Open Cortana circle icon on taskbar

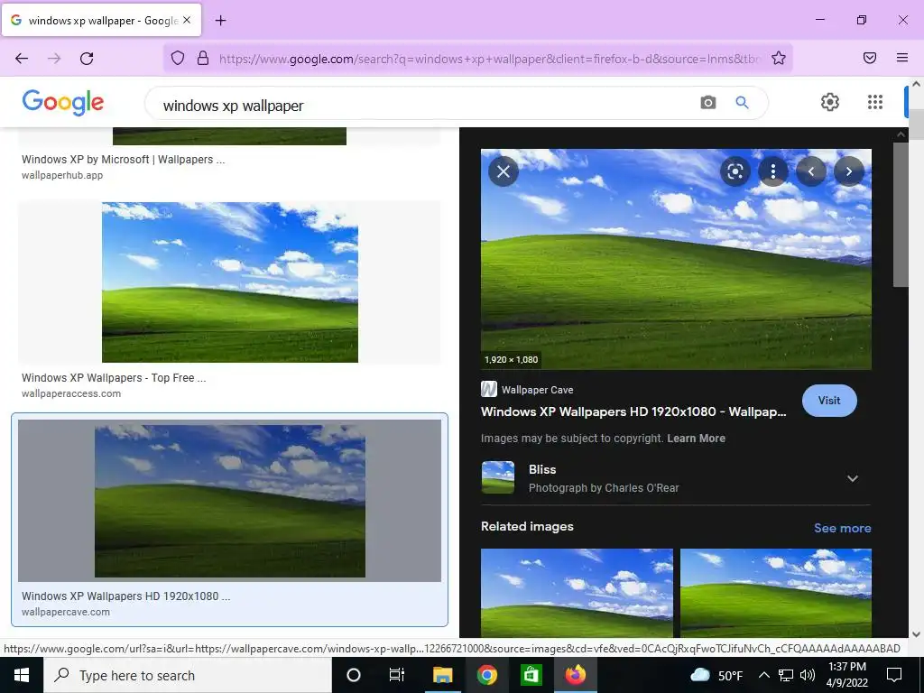click(354, 675)
